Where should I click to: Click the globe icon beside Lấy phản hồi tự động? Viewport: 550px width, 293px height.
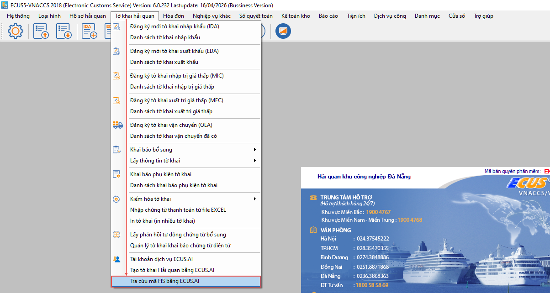coord(117,235)
